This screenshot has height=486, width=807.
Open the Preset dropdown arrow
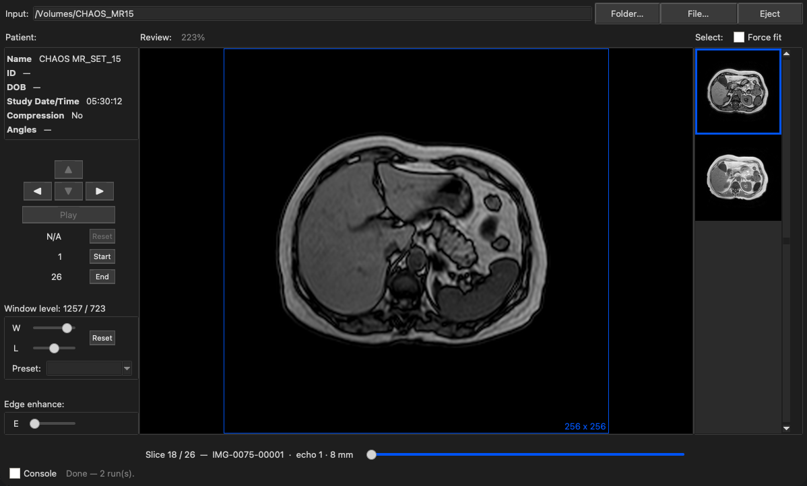(127, 368)
